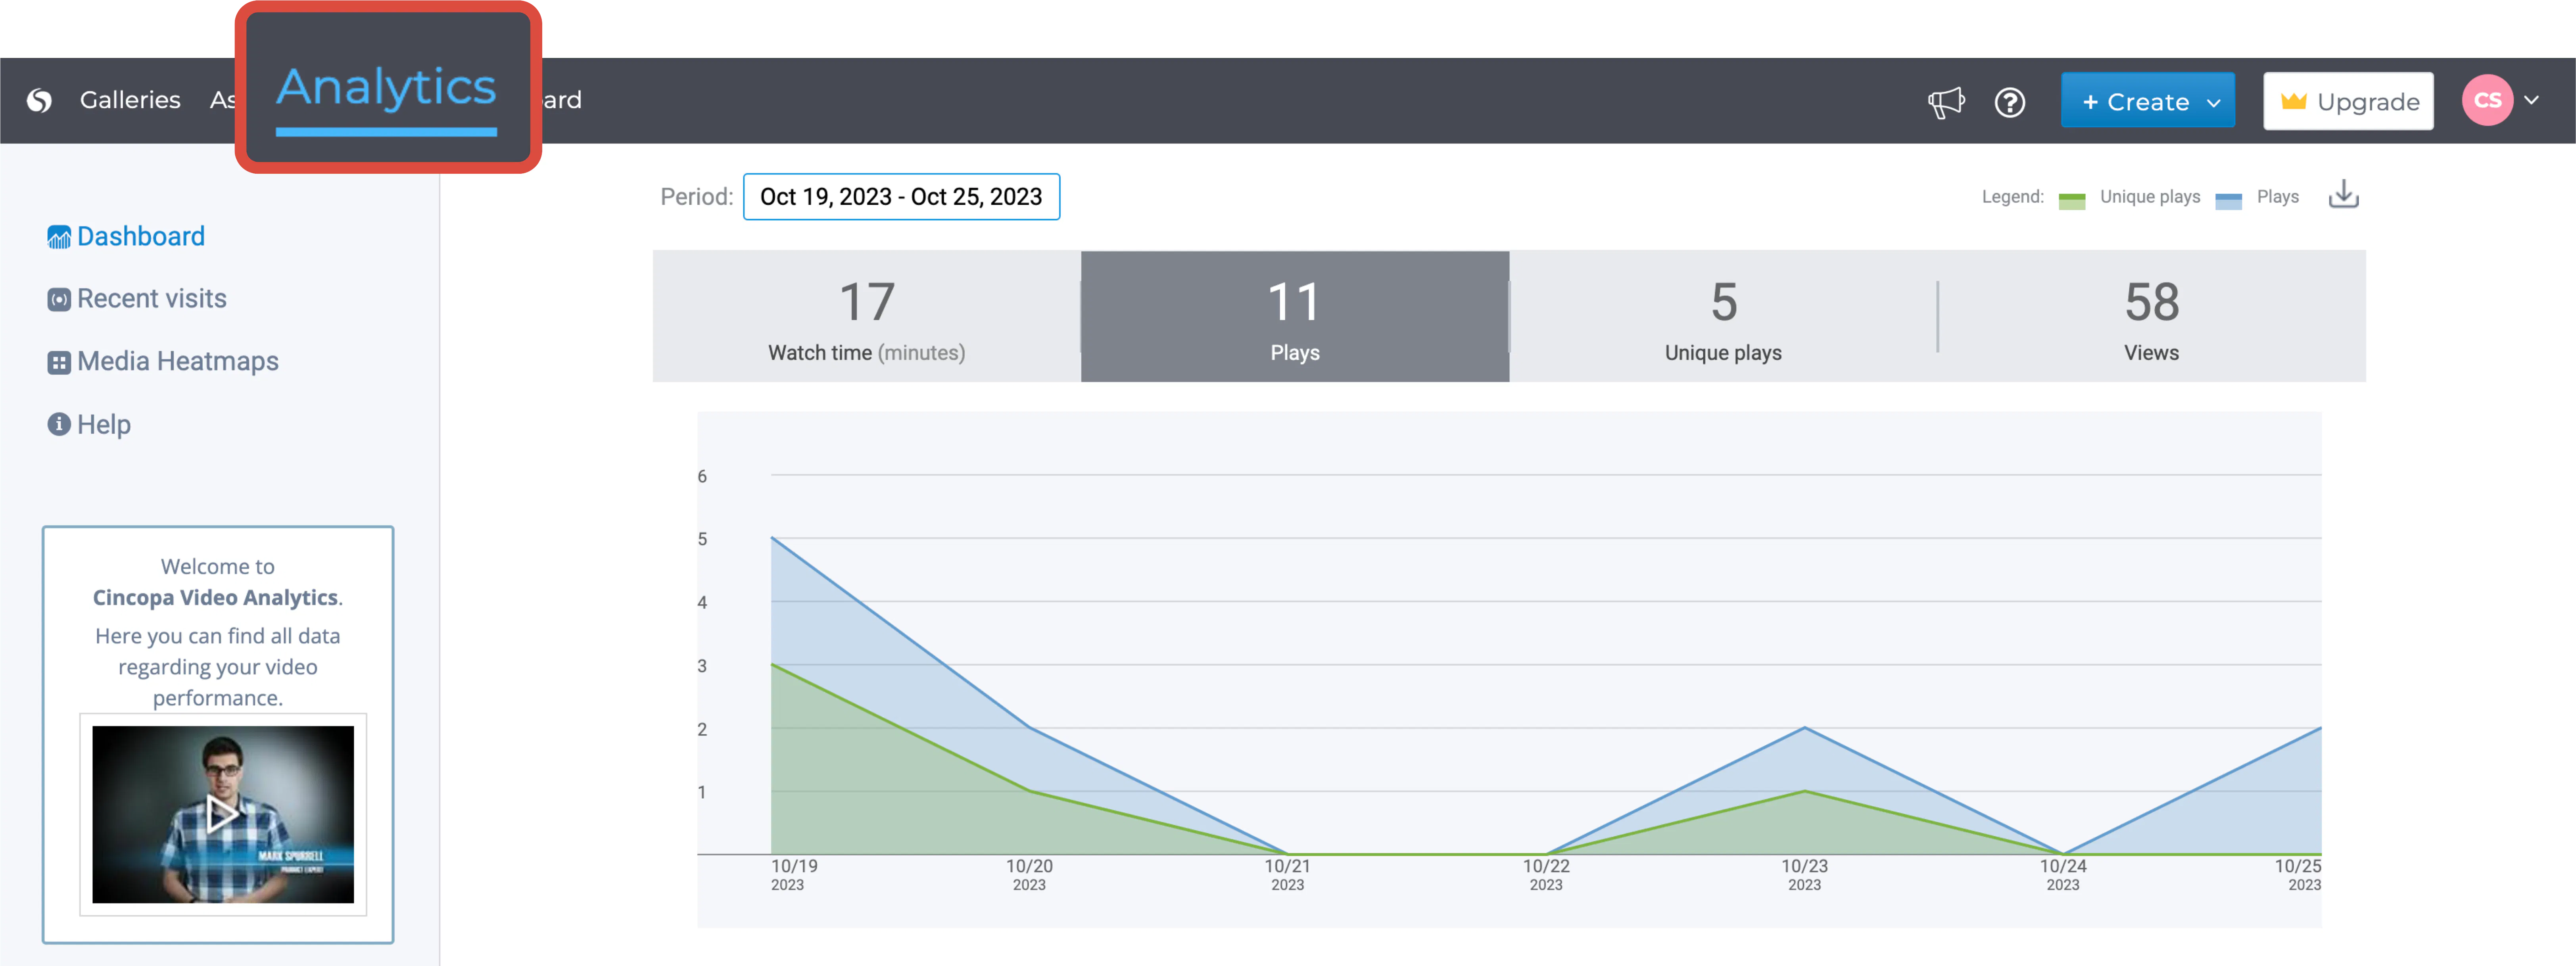Screen dimensions: 2576x966
Task: Click the 10/19 plays data point
Action: point(771,538)
